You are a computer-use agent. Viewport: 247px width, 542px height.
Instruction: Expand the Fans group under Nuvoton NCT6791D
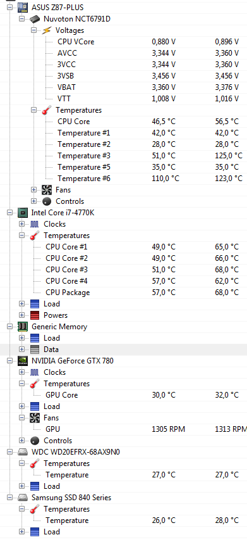click(33, 190)
